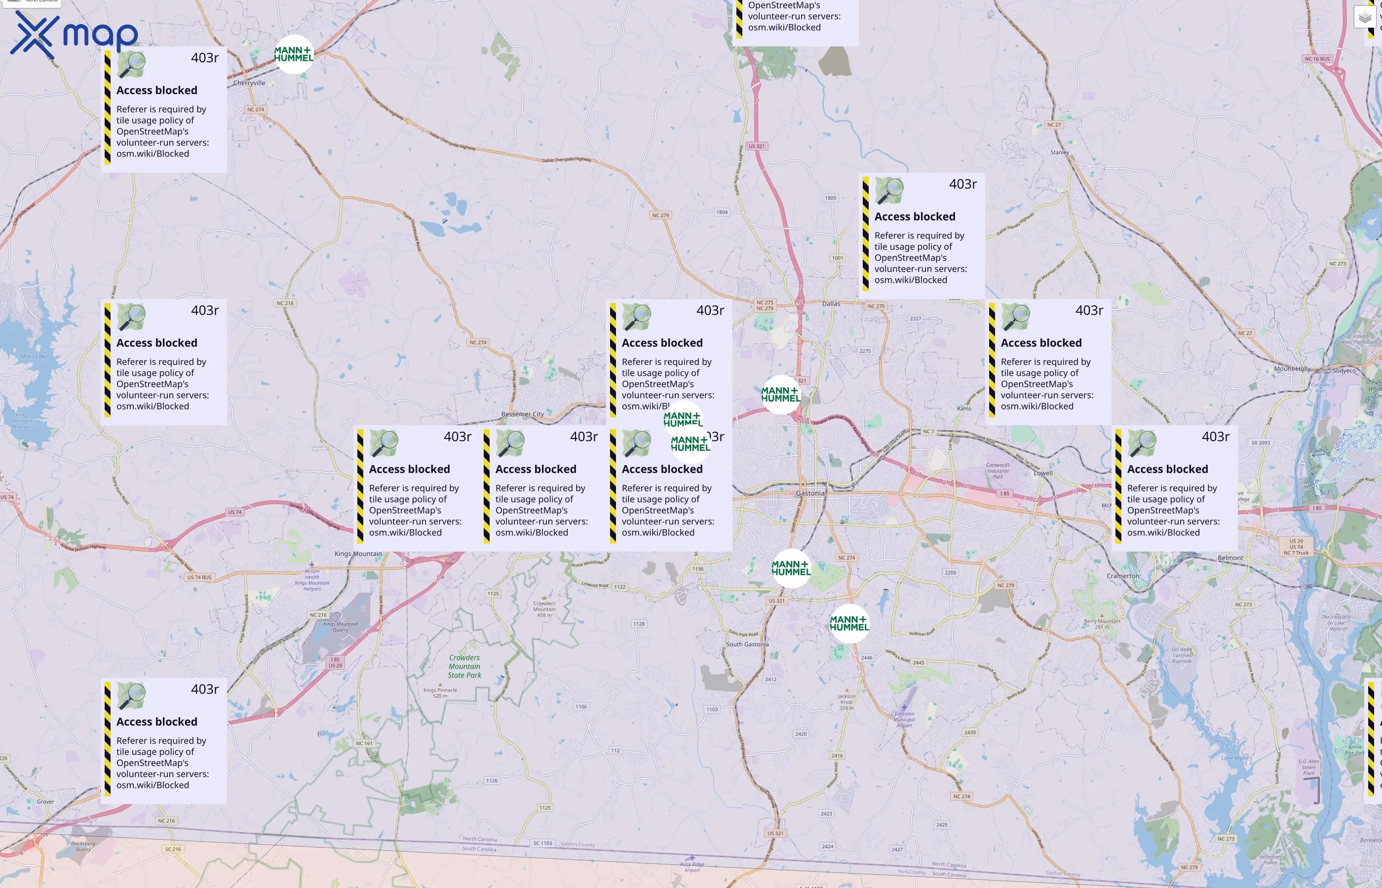Click Crowders Mountain State Park label
The width and height of the screenshot is (1382, 888).
click(464, 666)
